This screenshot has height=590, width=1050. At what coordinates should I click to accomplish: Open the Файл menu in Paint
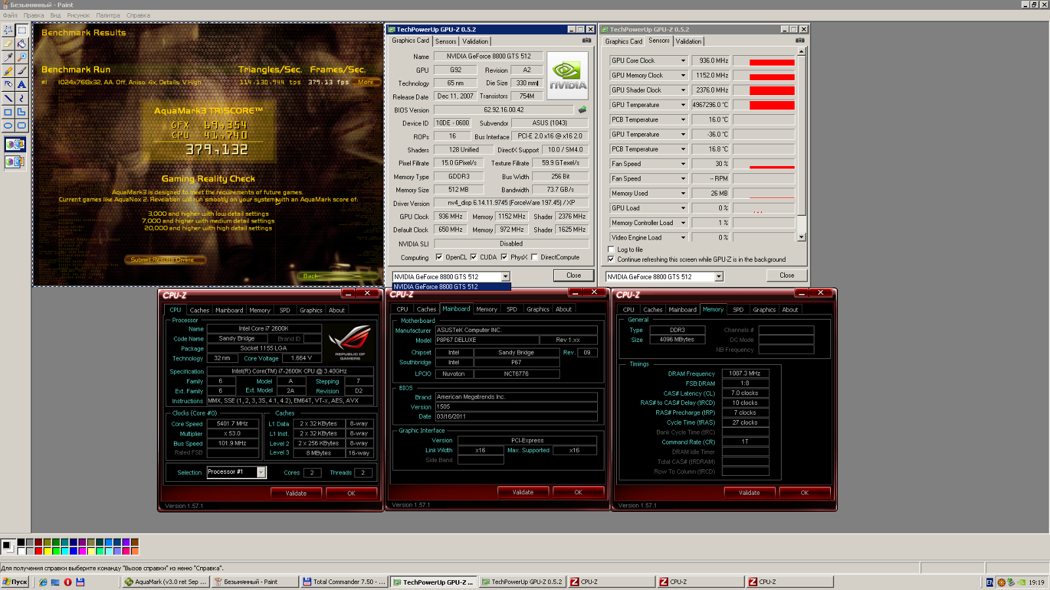tap(10, 15)
